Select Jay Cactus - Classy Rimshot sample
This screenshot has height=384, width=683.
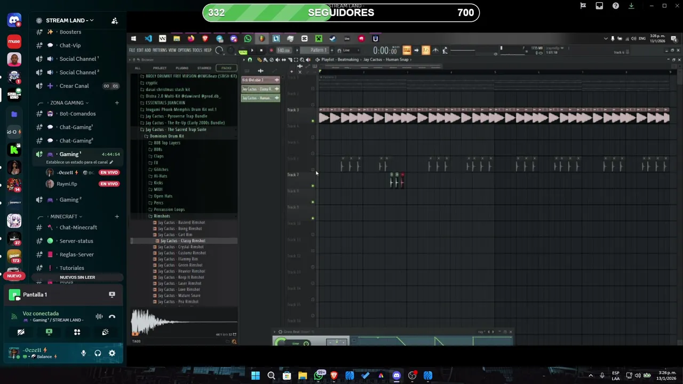click(x=184, y=241)
